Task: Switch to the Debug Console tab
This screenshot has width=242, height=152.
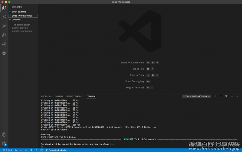Action: (74, 96)
